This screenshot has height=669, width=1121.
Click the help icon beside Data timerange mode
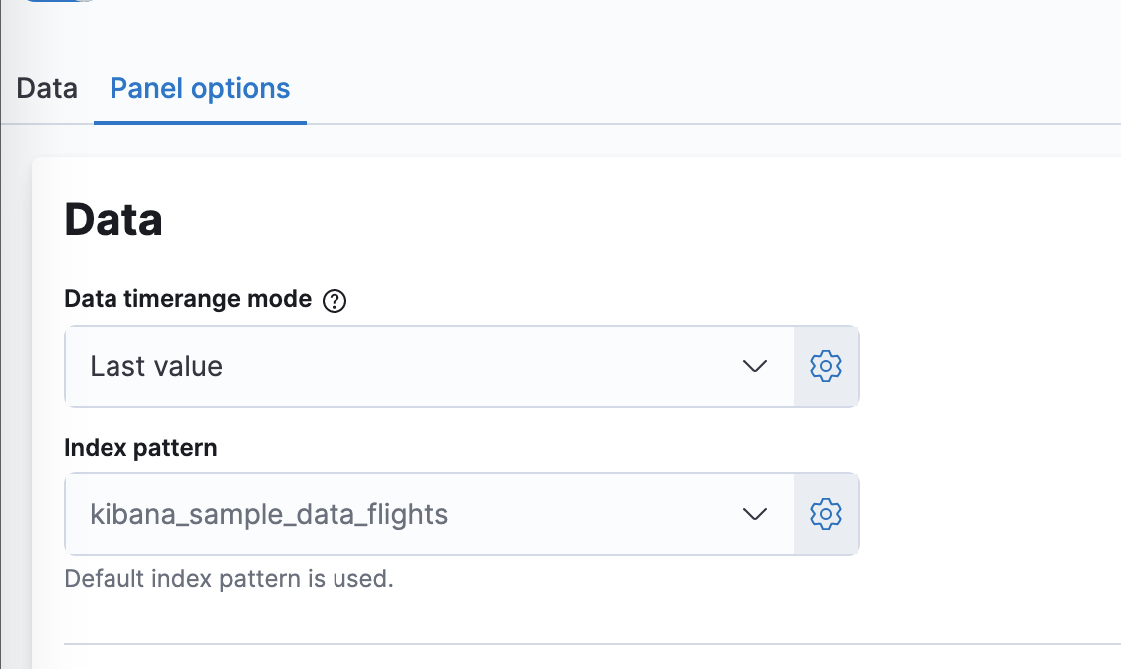pos(336,299)
